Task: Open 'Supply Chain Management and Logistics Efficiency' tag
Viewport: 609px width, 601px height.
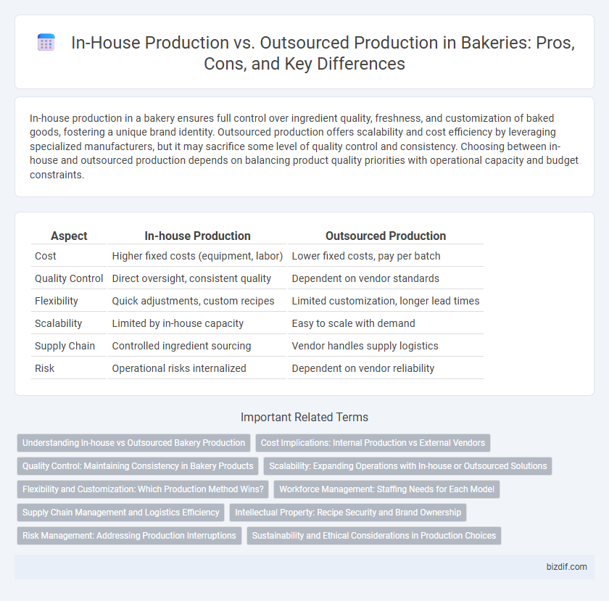Action: click(x=121, y=513)
